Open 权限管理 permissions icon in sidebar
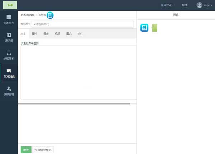Screen dimensions: 215x154 [x=9, y=89]
